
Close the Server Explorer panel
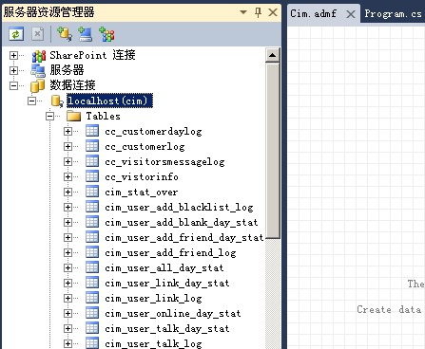(273, 12)
